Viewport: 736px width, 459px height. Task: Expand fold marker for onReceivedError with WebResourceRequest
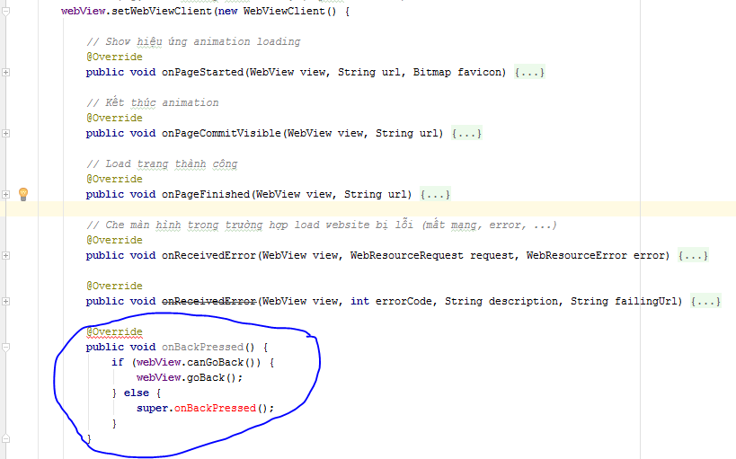click(x=5, y=255)
